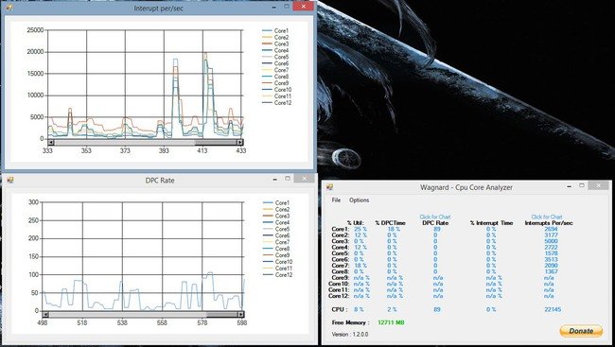
Task: Click Core2 interrupts value '3177'
Action: tap(551, 235)
